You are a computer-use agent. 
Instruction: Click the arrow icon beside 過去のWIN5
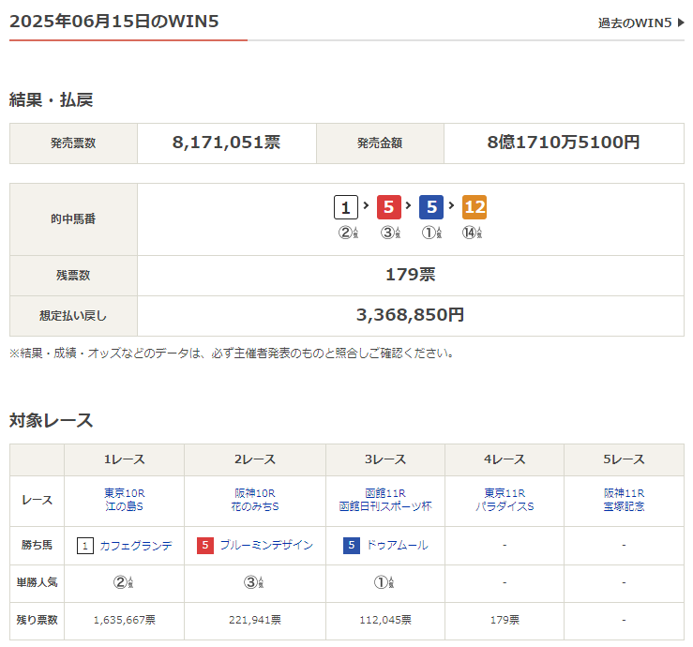[x=681, y=23]
